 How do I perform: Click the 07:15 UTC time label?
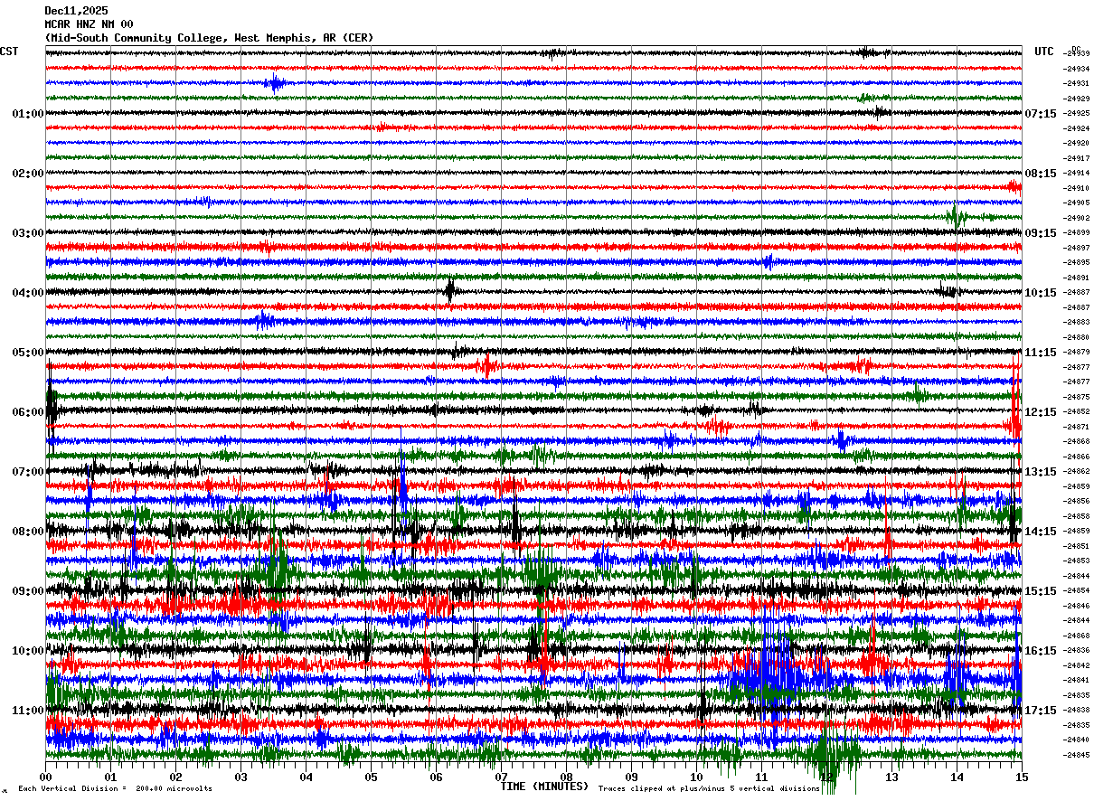(1041, 114)
